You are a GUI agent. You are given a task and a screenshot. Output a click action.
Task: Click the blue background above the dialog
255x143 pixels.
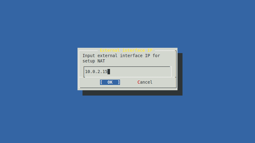coord(127,24)
